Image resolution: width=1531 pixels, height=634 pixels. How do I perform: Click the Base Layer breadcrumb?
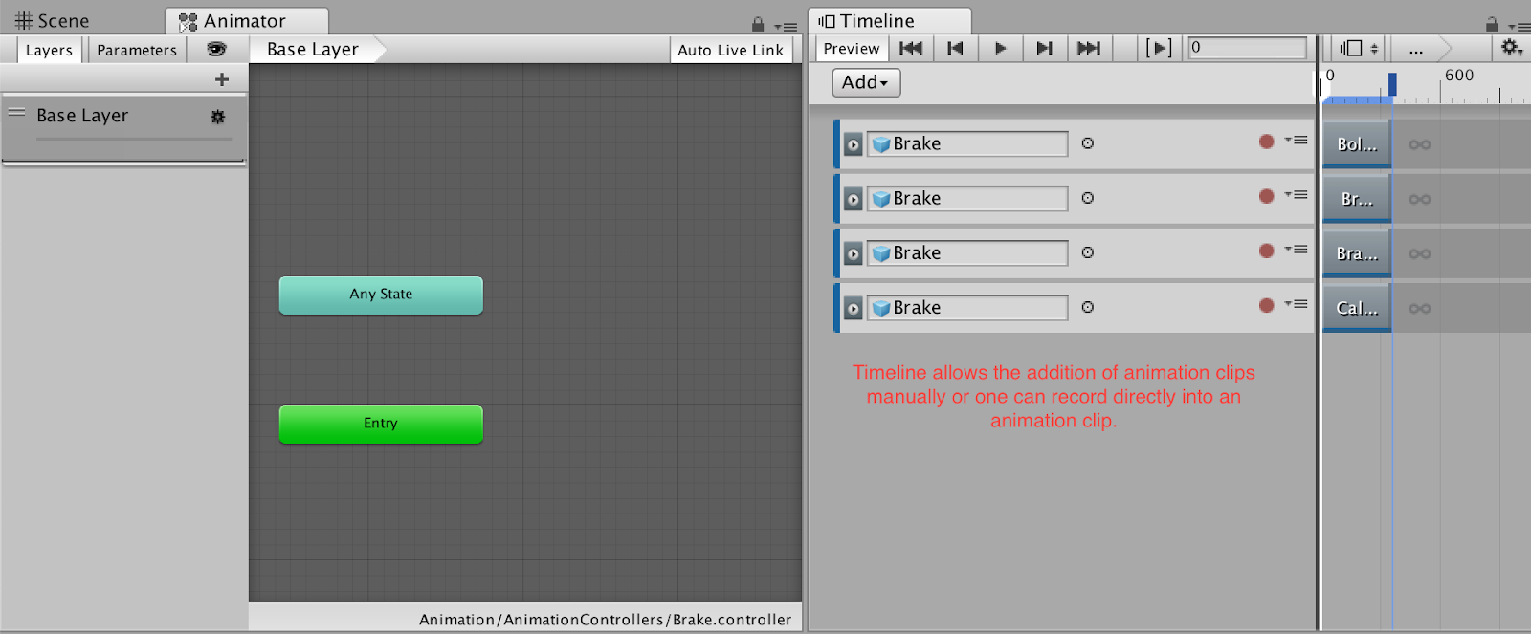pyautogui.click(x=313, y=50)
